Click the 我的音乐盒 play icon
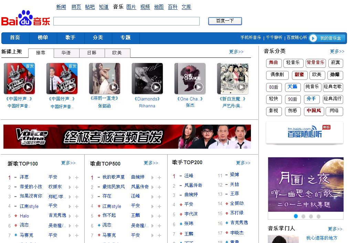 click(313, 38)
